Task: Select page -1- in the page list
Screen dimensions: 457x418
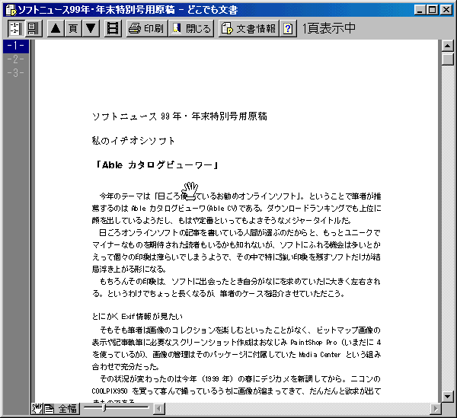Action: click(x=16, y=46)
